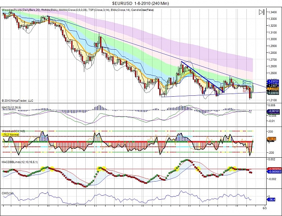Click the 1,3000 price axis label
Viewport: 282px width, 216px height.
273,39
